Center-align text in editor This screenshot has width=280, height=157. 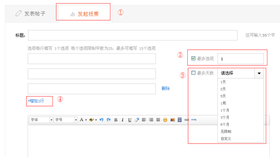158,120
